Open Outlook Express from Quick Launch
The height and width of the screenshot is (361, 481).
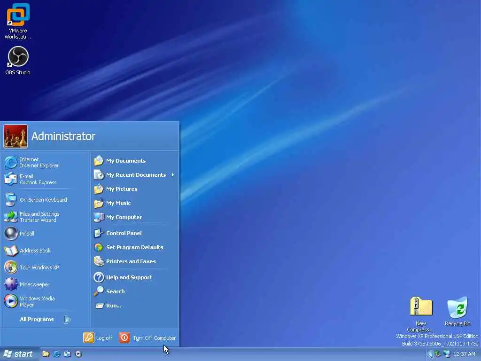click(x=68, y=354)
